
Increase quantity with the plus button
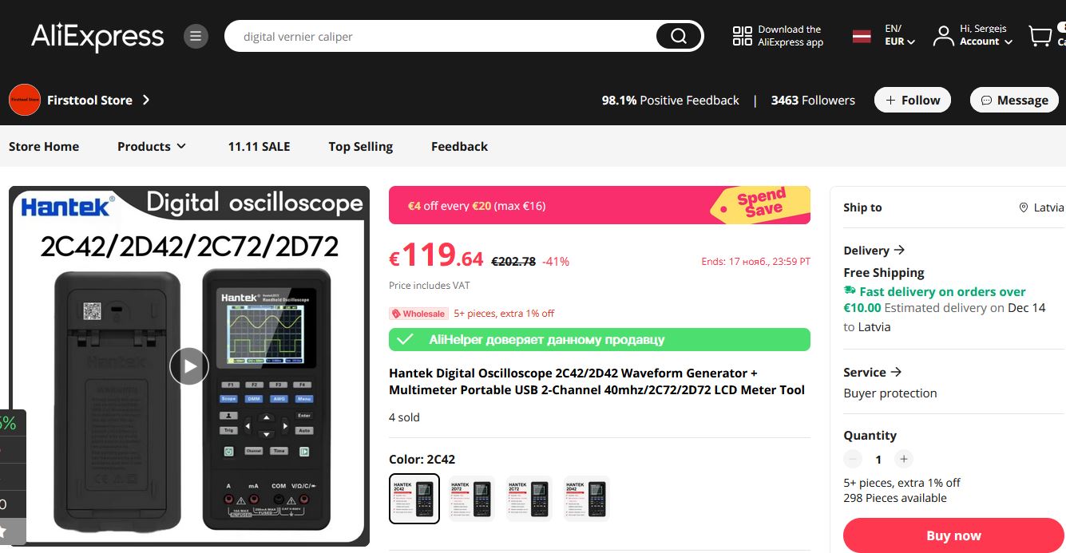pyautogui.click(x=903, y=459)
